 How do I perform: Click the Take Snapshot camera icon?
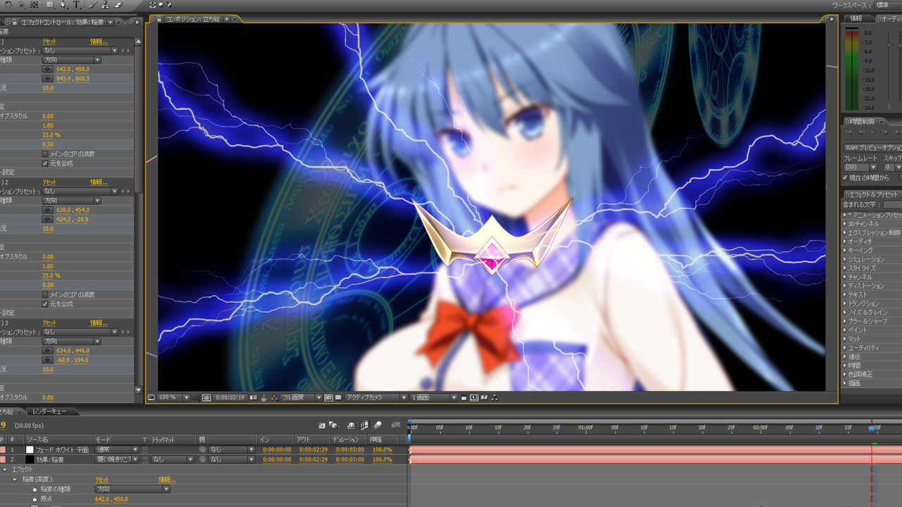pos(253,397)
